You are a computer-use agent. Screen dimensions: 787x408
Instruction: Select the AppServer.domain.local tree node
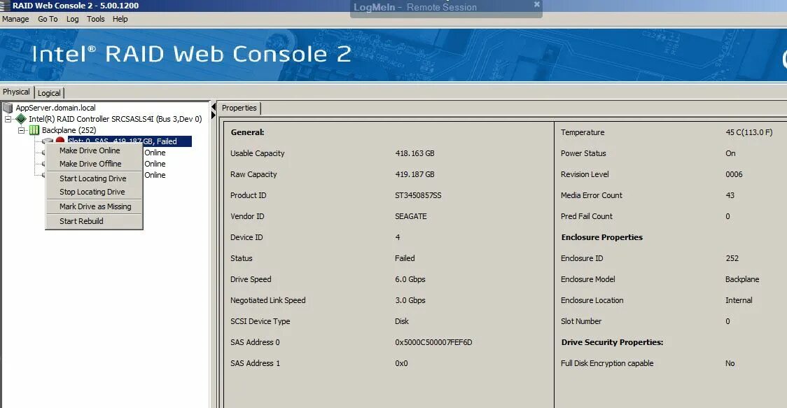click(x=55, y=107)
